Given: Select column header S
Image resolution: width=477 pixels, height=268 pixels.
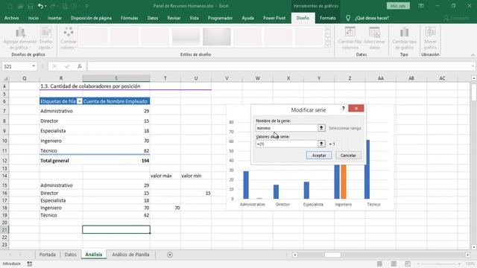Looking at the screenshot, I should coord(116,78).
